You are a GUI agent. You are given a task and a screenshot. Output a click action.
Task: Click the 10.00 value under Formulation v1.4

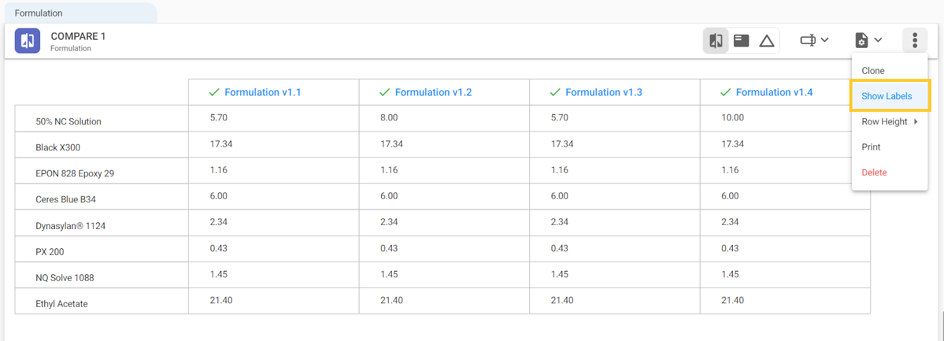point(732,117)
